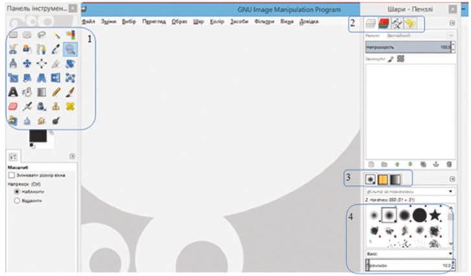The image size is (471, 276).
Task: Select the Pencil tool
Action: click(56, 92)
